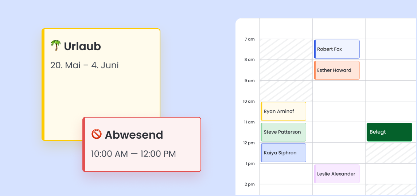This screenshot has width=417, height=196.
Task: Click the Kaiya Siphron booking
Action: pyautogui.click(x=283, y=153)
